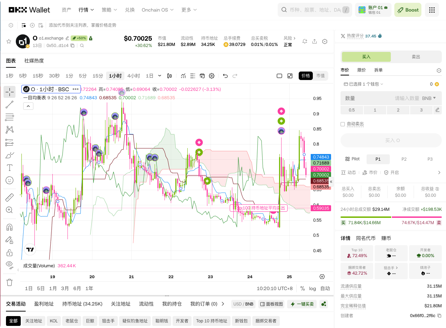This screenshot has height=328, width=446.
Task: Add O token to favorites star
Action: point(9,41)
